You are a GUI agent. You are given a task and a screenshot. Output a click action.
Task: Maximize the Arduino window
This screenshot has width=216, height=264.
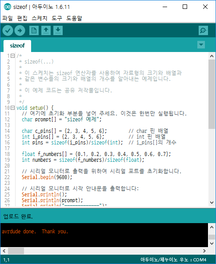click(x=185, y=7)
